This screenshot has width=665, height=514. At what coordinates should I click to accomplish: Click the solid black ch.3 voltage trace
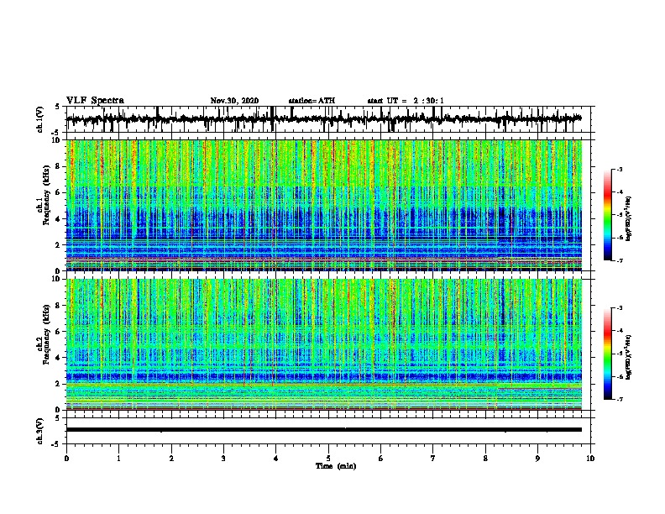pyautogui.click(x=323, y=430)
